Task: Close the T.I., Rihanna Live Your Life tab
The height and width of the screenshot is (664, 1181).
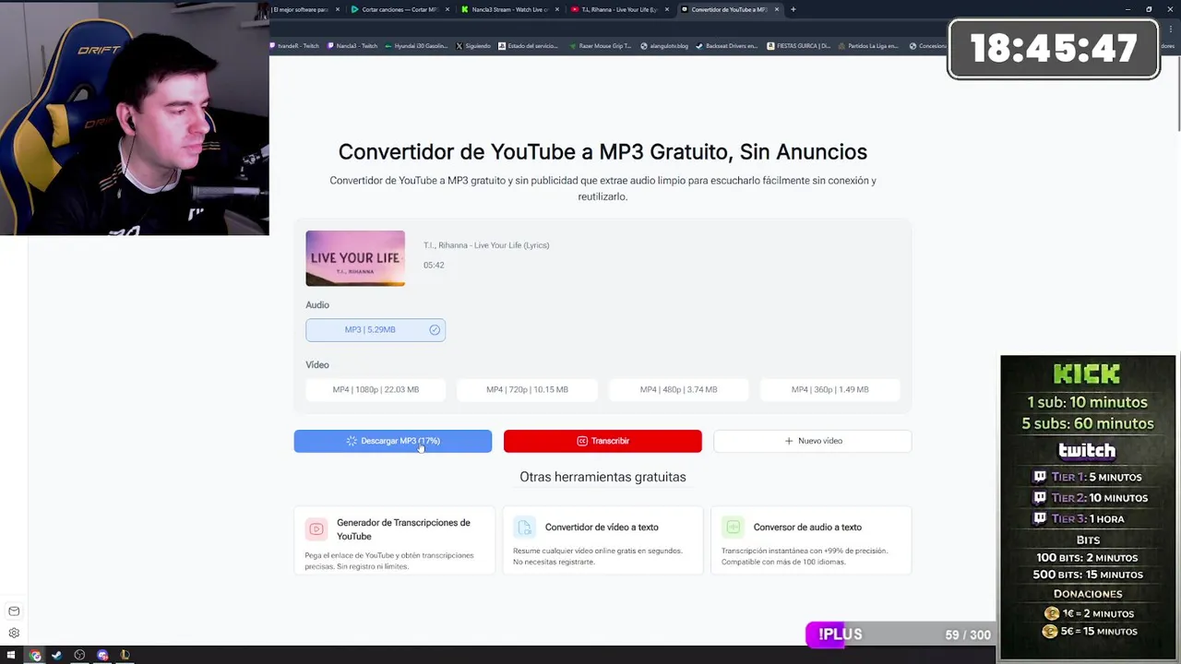Action: coord(667,9)
